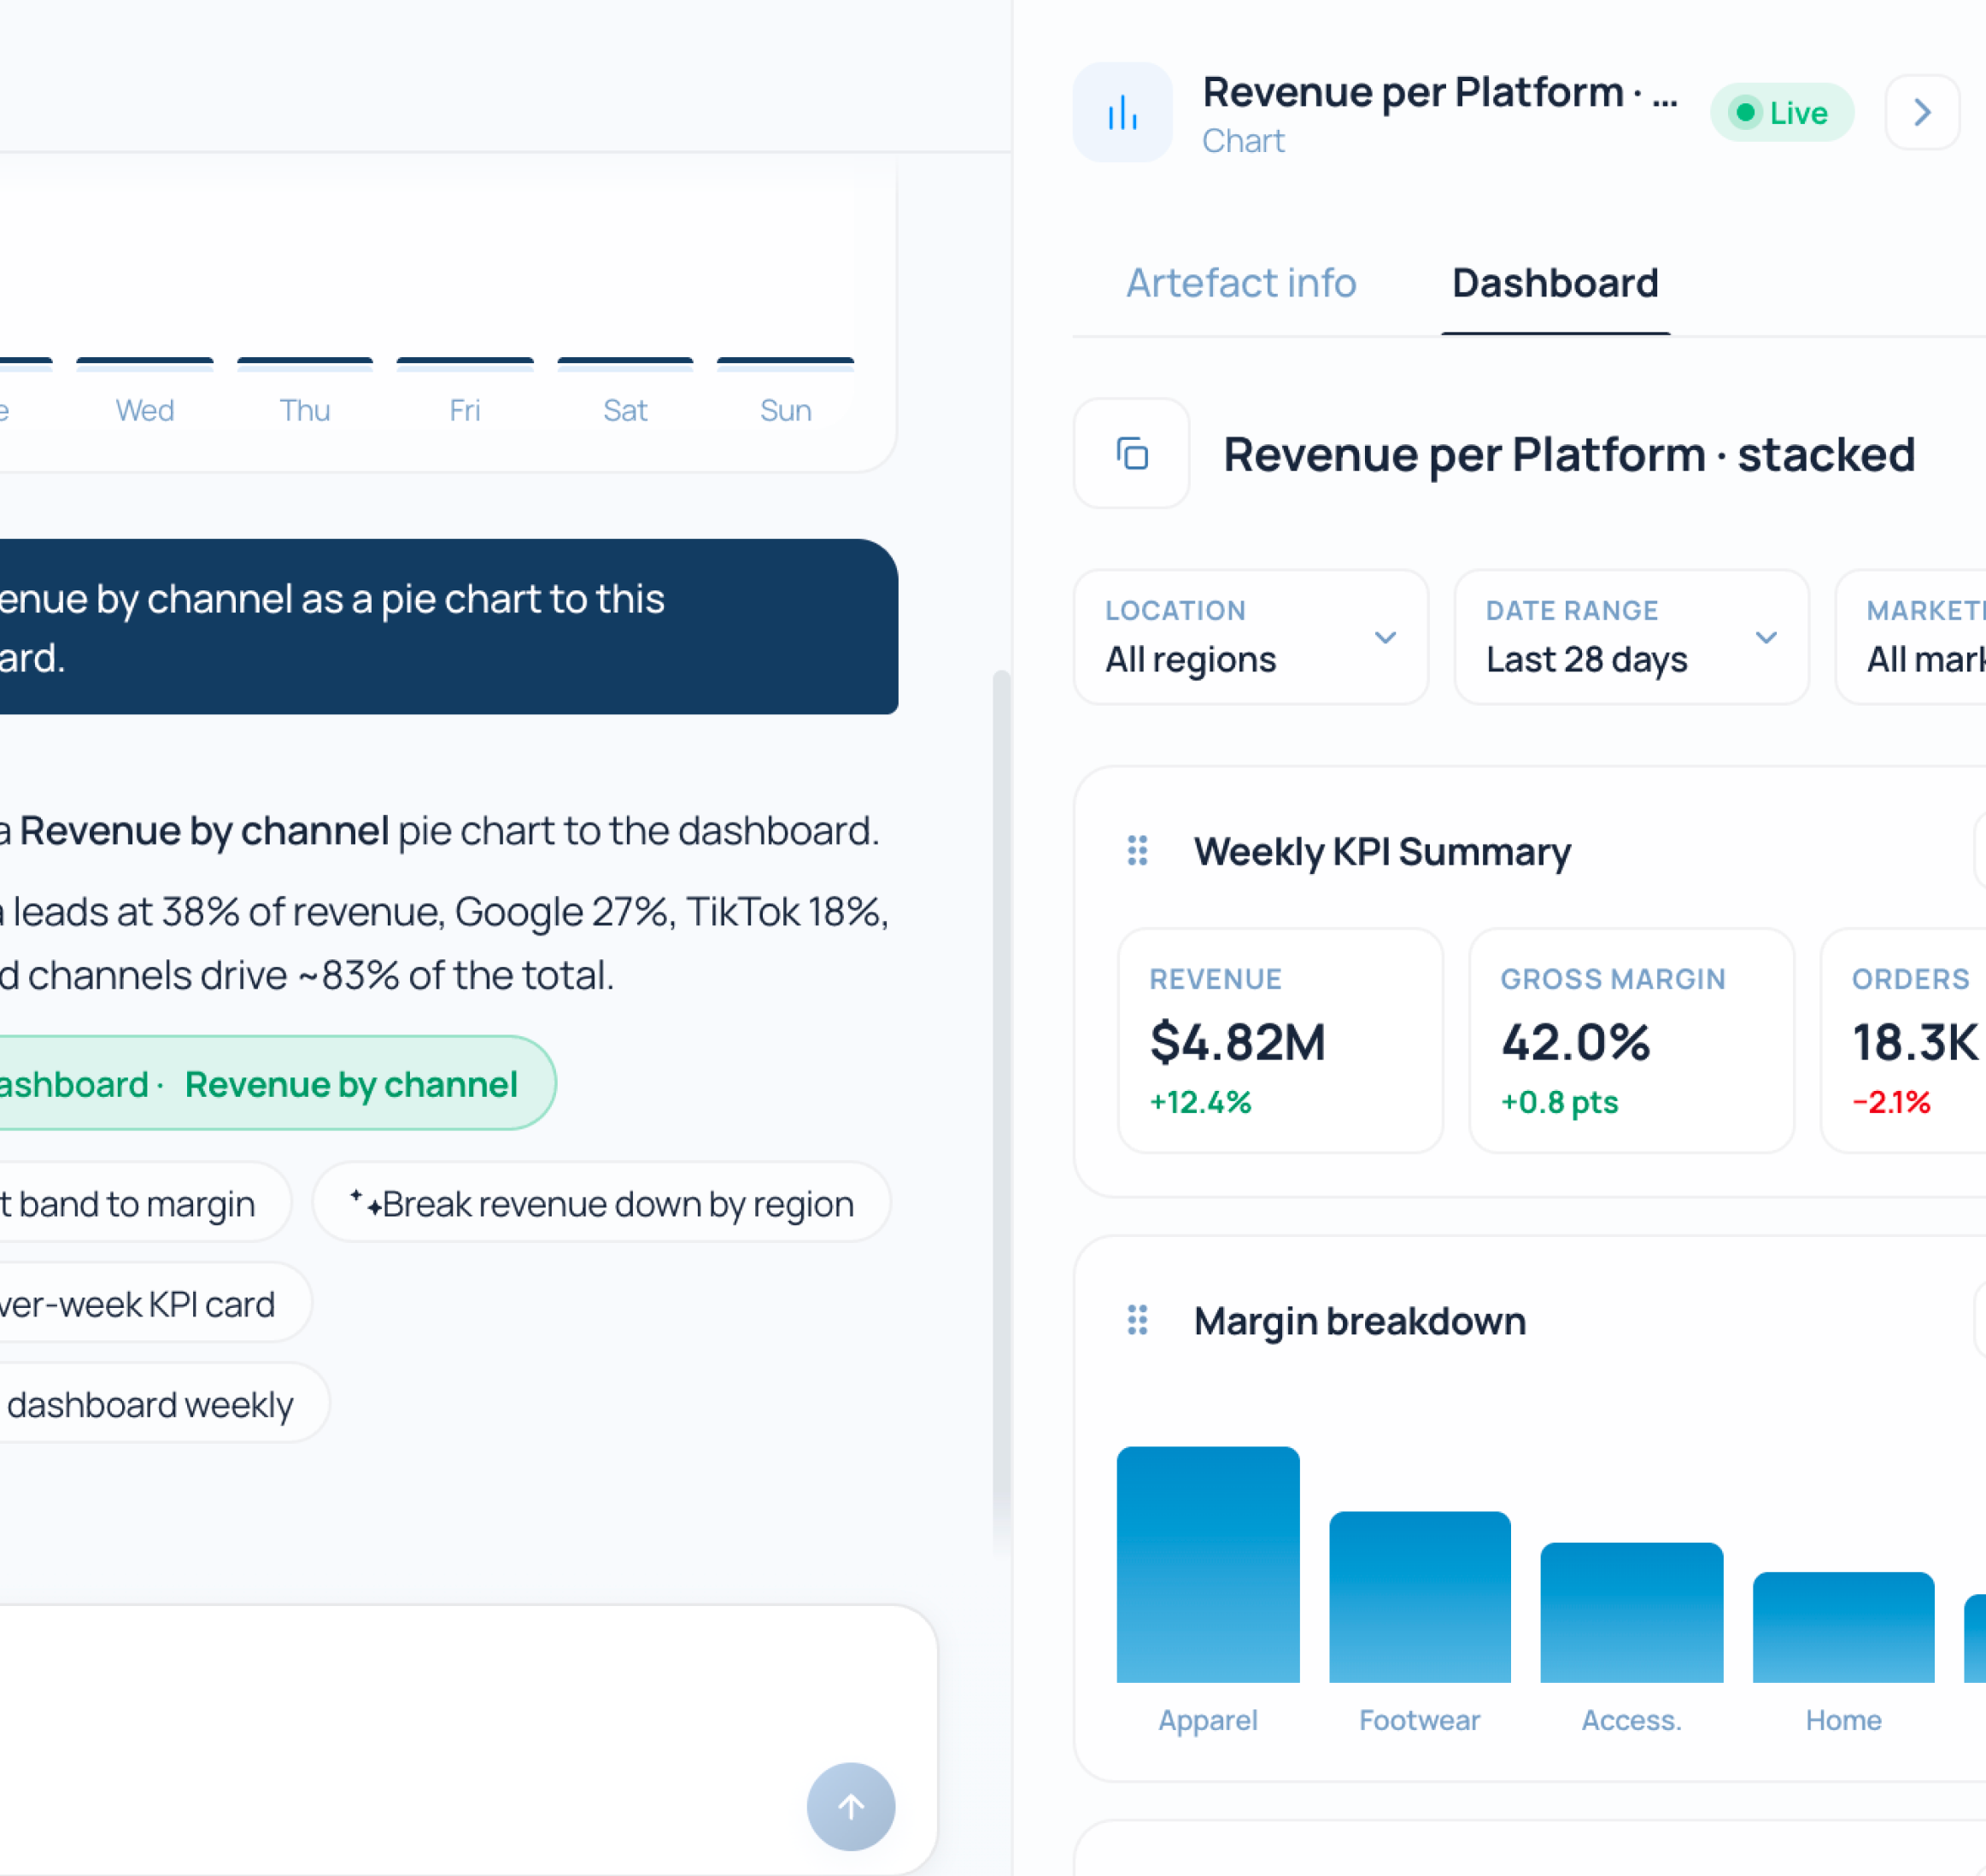Open the Date Range Last 28 days dropdown
Screen dimensions: 1986x1876
pos(1632,636)
